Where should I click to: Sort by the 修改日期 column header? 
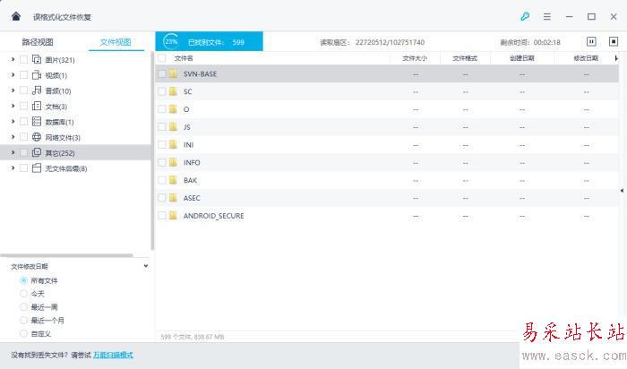(586, 58)
